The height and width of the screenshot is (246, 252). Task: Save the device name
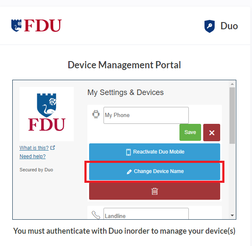[190, 132]
